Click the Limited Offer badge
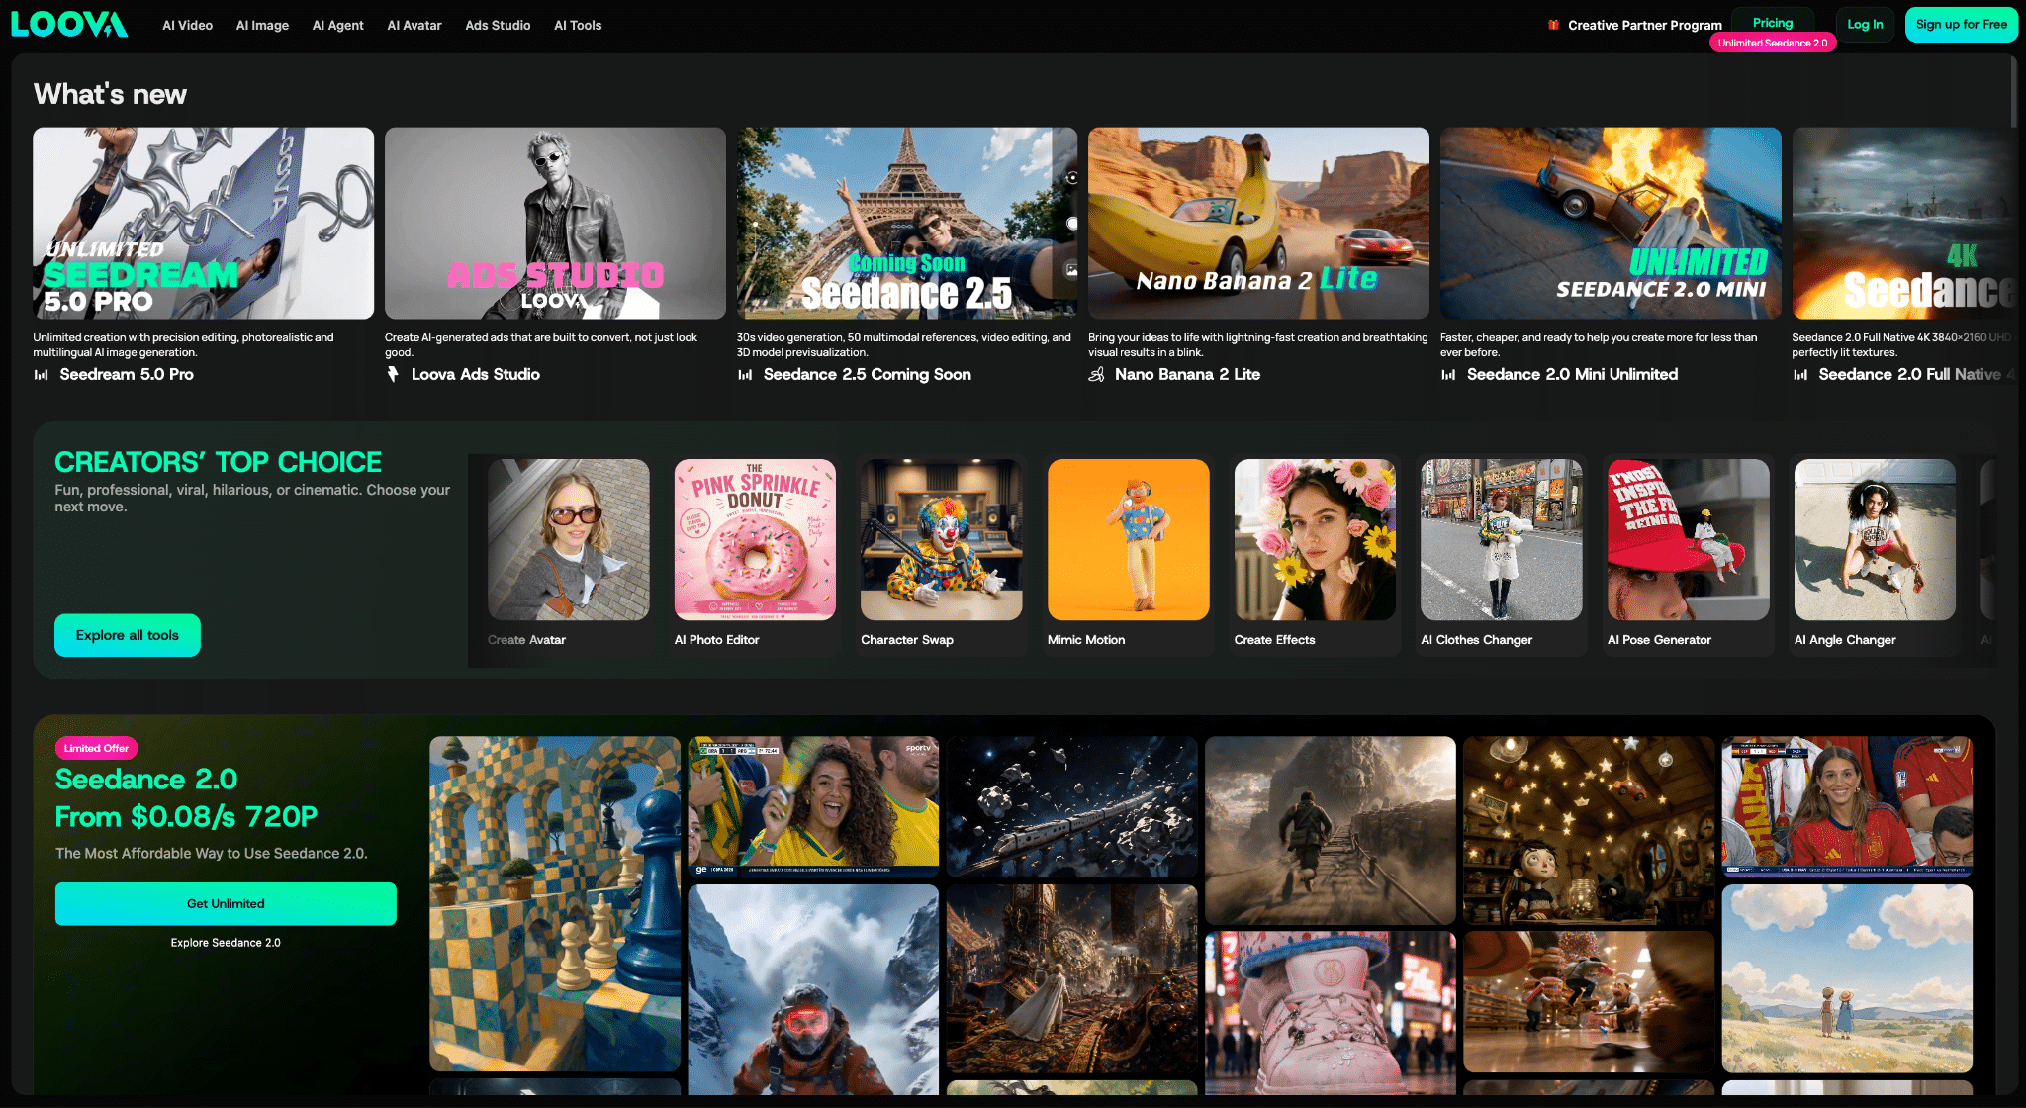 click(96, 748)
